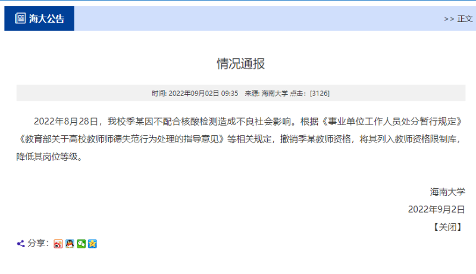
Task: Open the 海大公告 section header
Action: [39, 18]
